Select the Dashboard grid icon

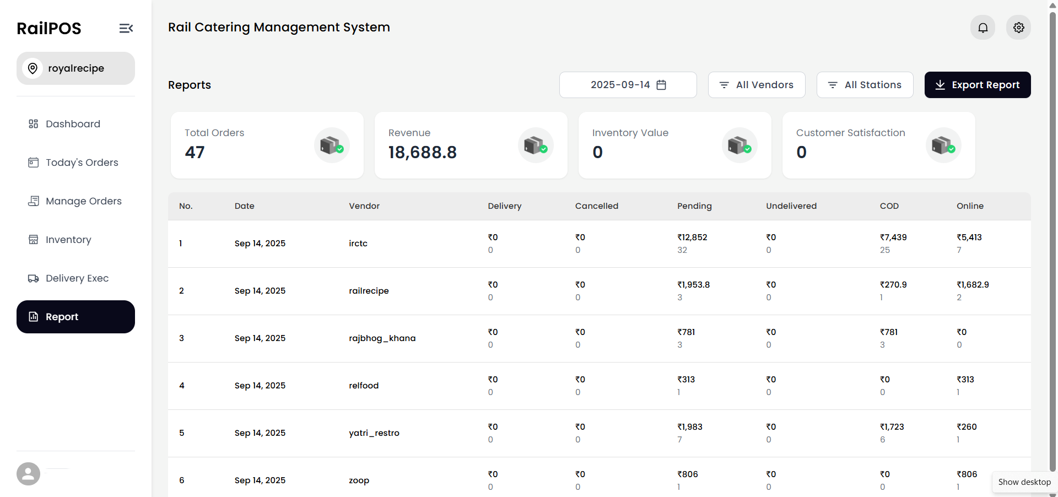click(x=33, y=124)
